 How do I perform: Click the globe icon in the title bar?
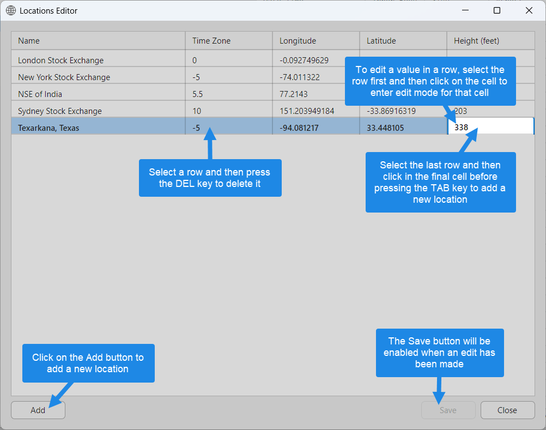point(11,11)
